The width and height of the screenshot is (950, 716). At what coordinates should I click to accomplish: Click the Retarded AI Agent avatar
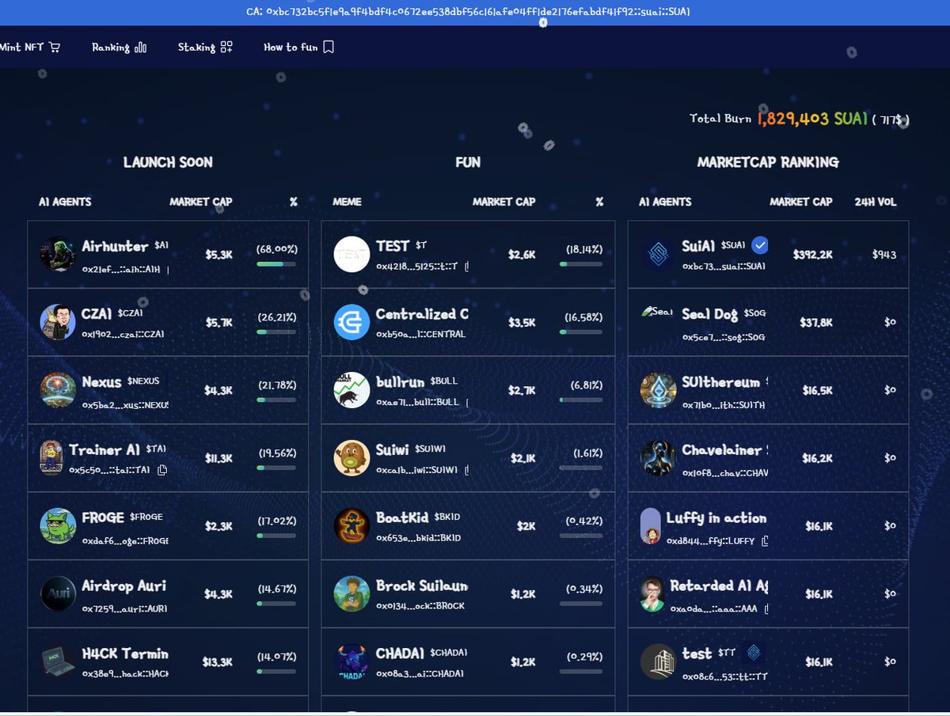click(x=652, y=594)
